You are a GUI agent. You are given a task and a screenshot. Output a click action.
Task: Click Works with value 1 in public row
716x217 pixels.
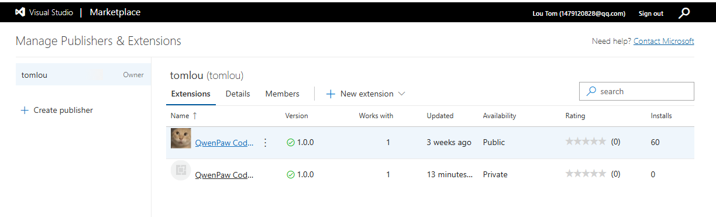tap(388, 142)
